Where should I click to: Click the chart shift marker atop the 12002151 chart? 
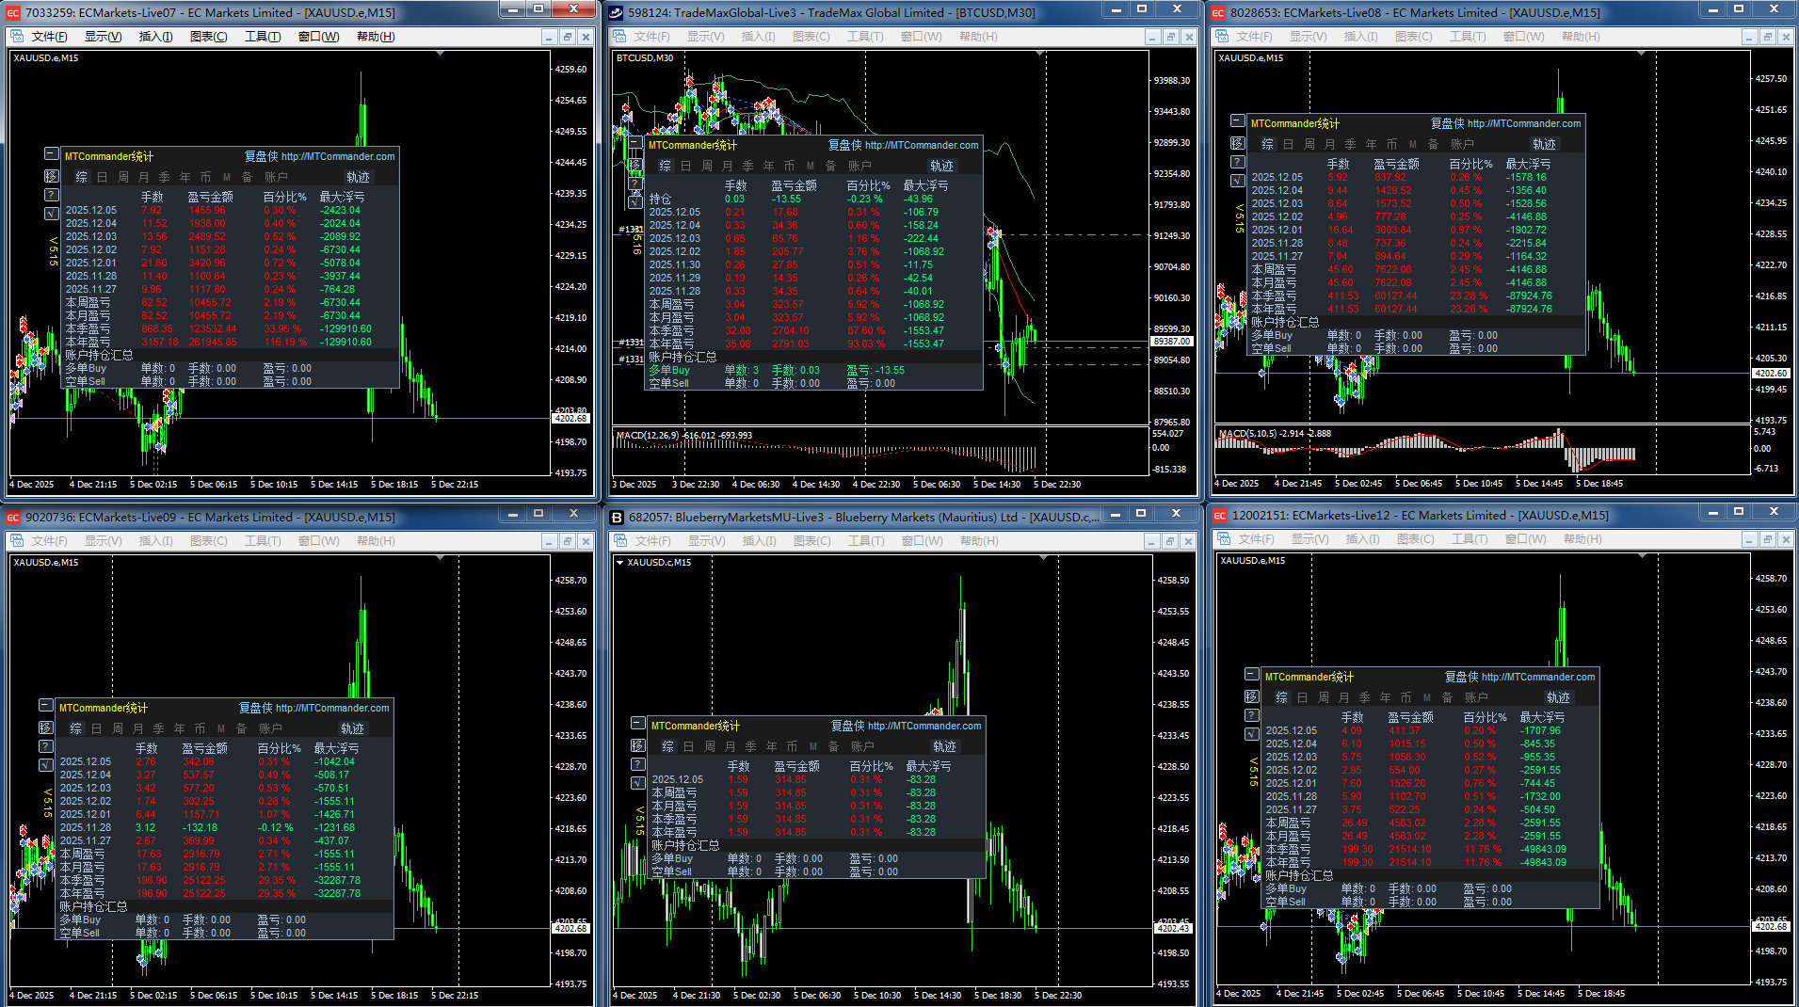pyautogui.click(x=1643, y=556)
